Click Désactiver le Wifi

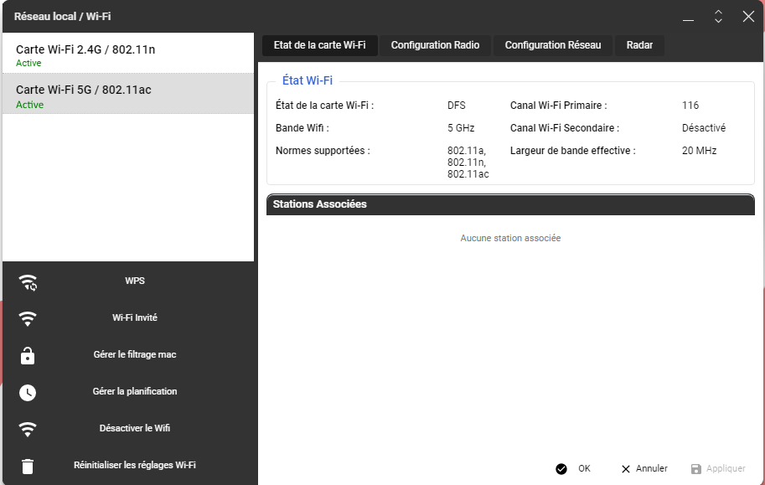(x=135, y=428)
